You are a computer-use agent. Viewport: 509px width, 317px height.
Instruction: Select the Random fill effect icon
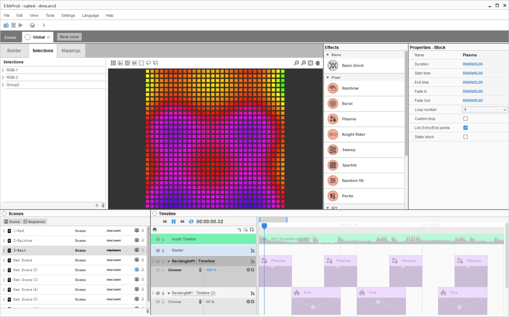[x=333, y=181]
